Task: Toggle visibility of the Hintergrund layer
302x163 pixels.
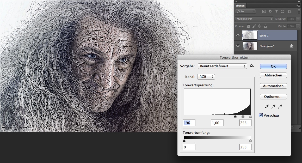Action: click(x=238, y=46)
